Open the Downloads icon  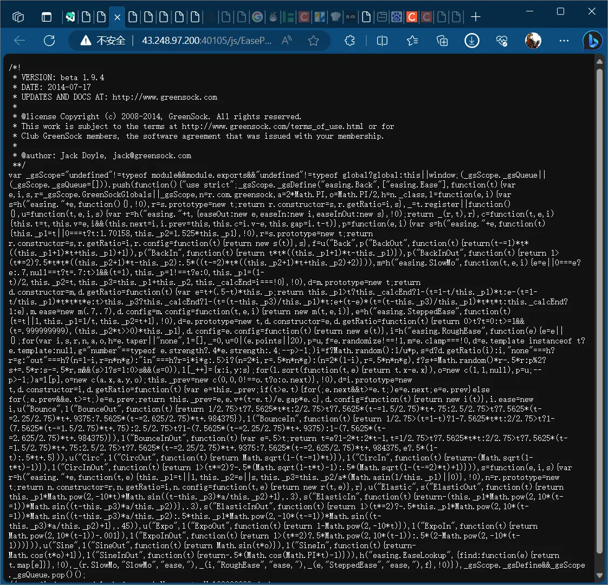coord(472,41)
